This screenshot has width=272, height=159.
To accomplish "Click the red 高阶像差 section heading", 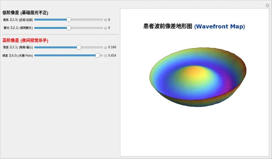I will pos(25,40).
